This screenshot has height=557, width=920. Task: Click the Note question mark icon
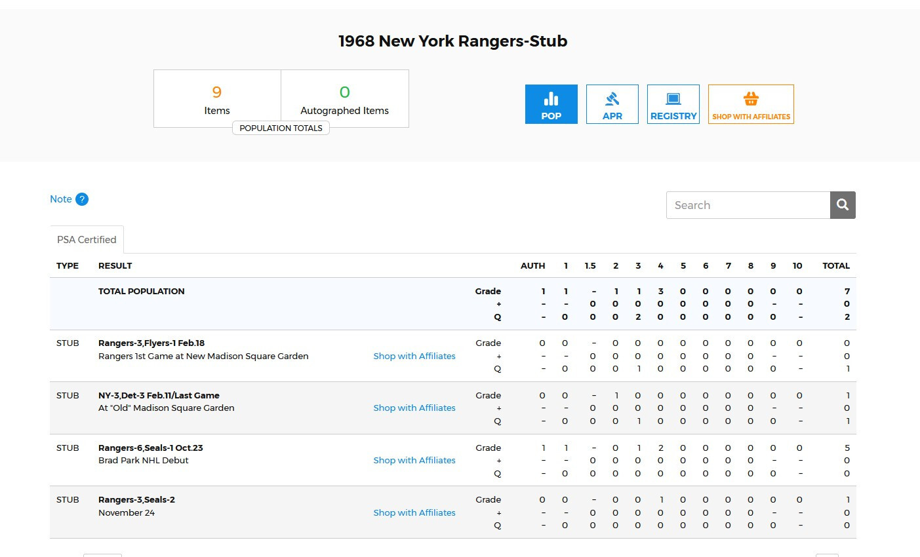coord(82,199)
